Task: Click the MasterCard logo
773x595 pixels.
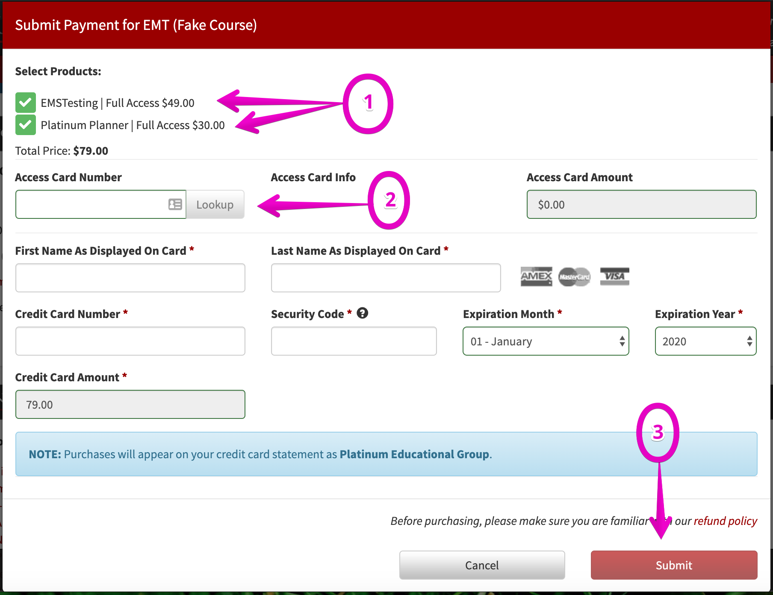Action: [575, 277]
